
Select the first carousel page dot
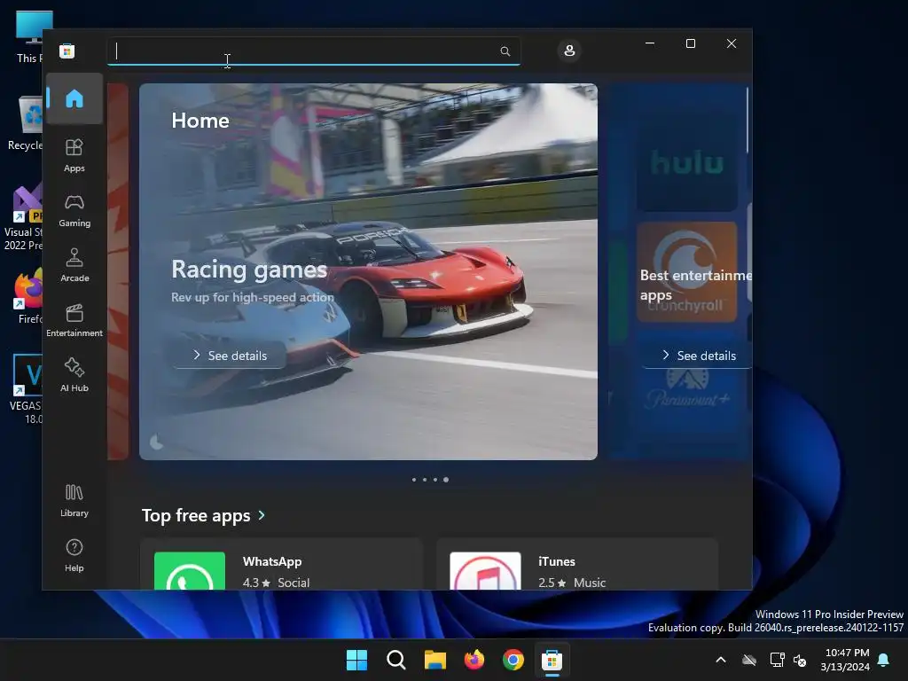[x=413, y=480]
